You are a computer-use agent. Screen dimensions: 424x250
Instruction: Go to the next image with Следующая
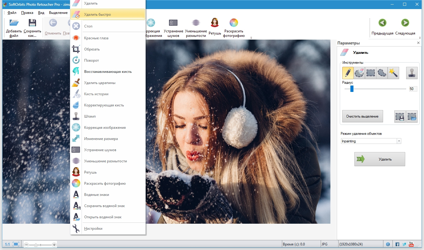tap(405, 27)
